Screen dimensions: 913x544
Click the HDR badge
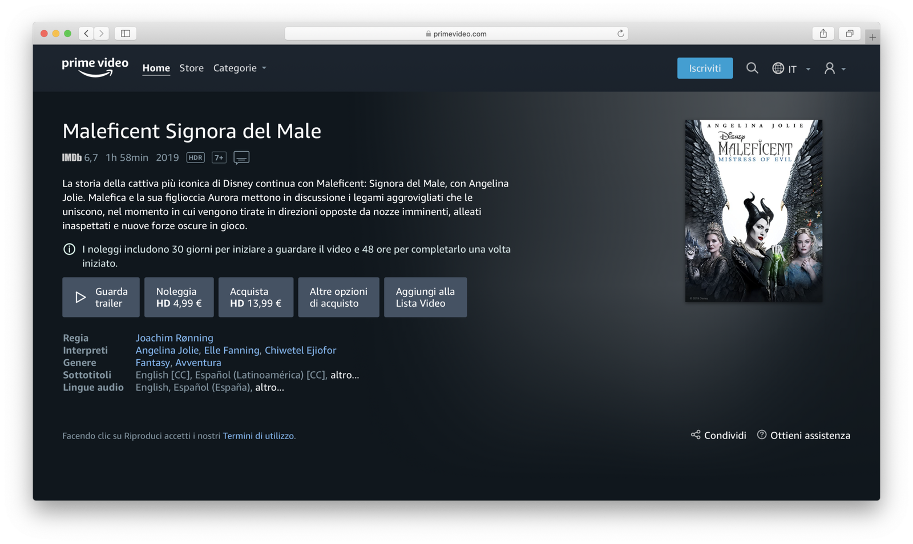pos(195,157)
